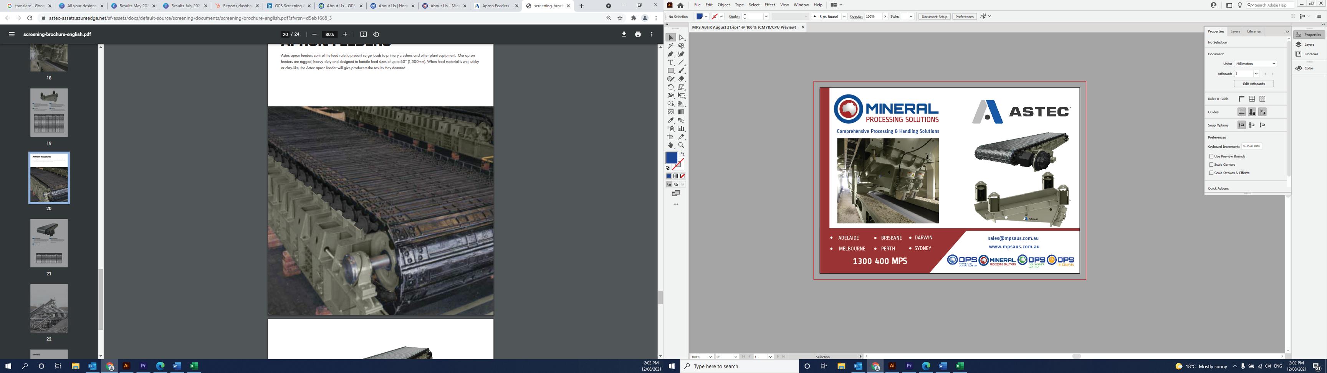This screenshot has height=373, width=1327.
Task: Select the Magic Wand tool
Action: tap(671, 46)
